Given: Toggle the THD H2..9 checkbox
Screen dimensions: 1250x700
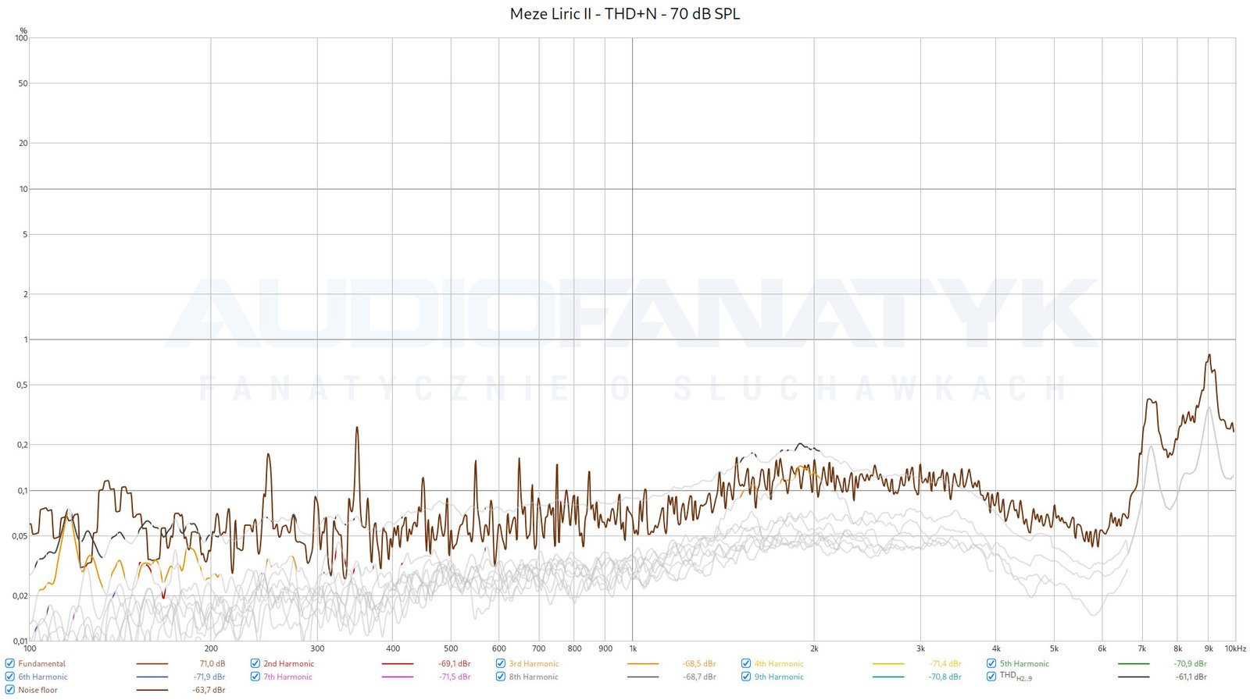Looking at the screenshot, I should (x=991, y=677).
